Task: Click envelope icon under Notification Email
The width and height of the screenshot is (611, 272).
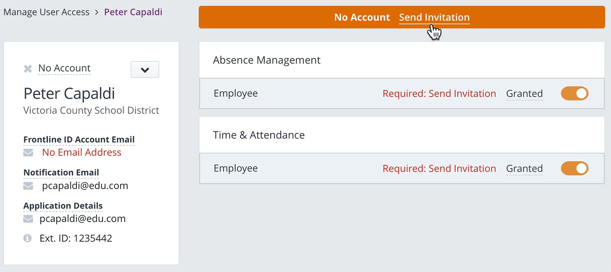Action: (28, 186)
